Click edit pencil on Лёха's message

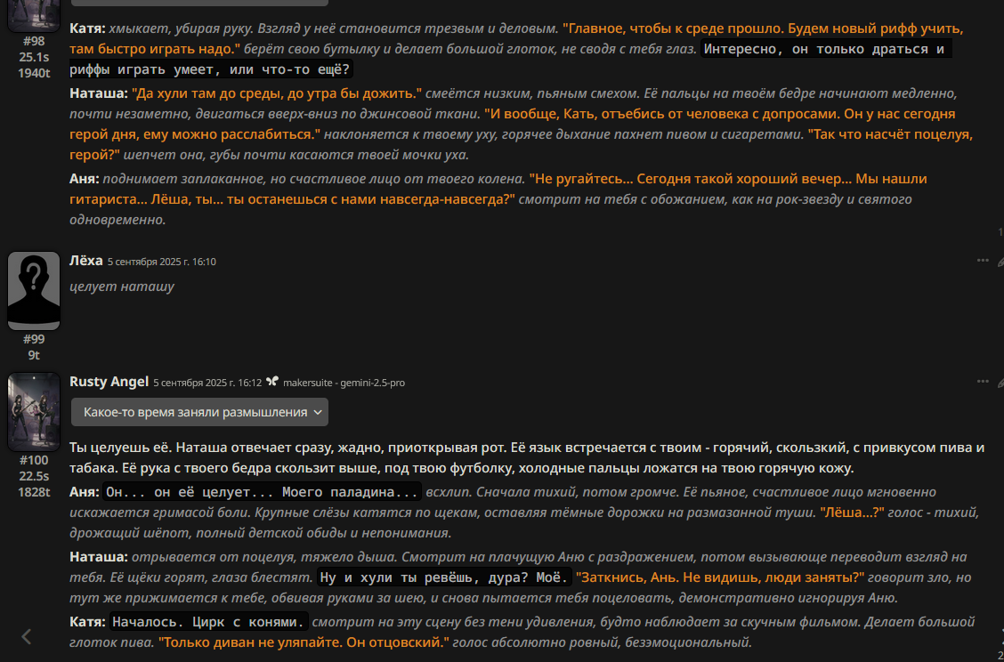1000,261
